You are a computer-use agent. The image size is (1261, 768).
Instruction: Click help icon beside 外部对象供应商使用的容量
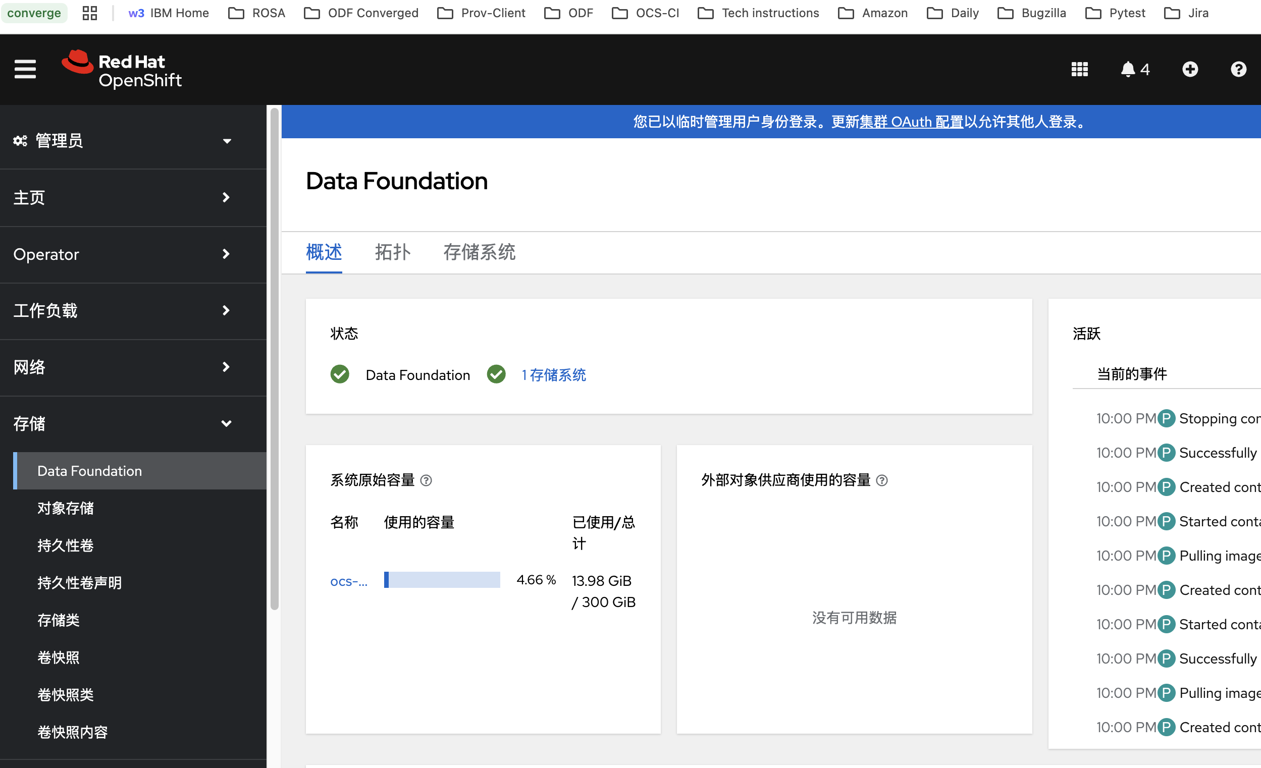882,480
